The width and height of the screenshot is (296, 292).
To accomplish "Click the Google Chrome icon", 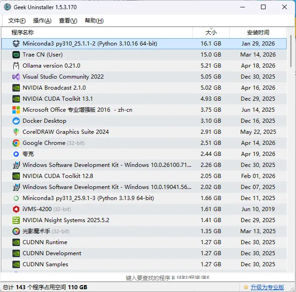I will pos(16,143).
